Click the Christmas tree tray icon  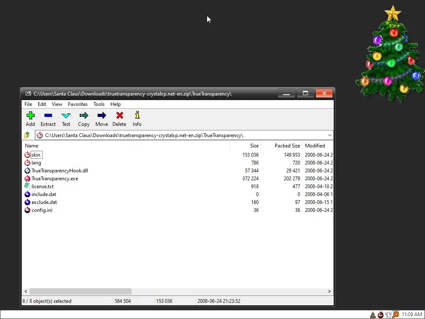click(373, 315)
